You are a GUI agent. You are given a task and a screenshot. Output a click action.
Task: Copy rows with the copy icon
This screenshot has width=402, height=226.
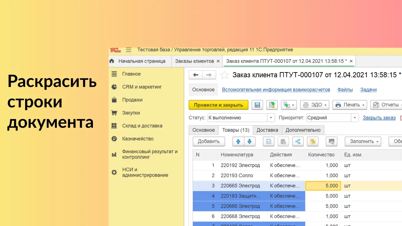[269, 141]
